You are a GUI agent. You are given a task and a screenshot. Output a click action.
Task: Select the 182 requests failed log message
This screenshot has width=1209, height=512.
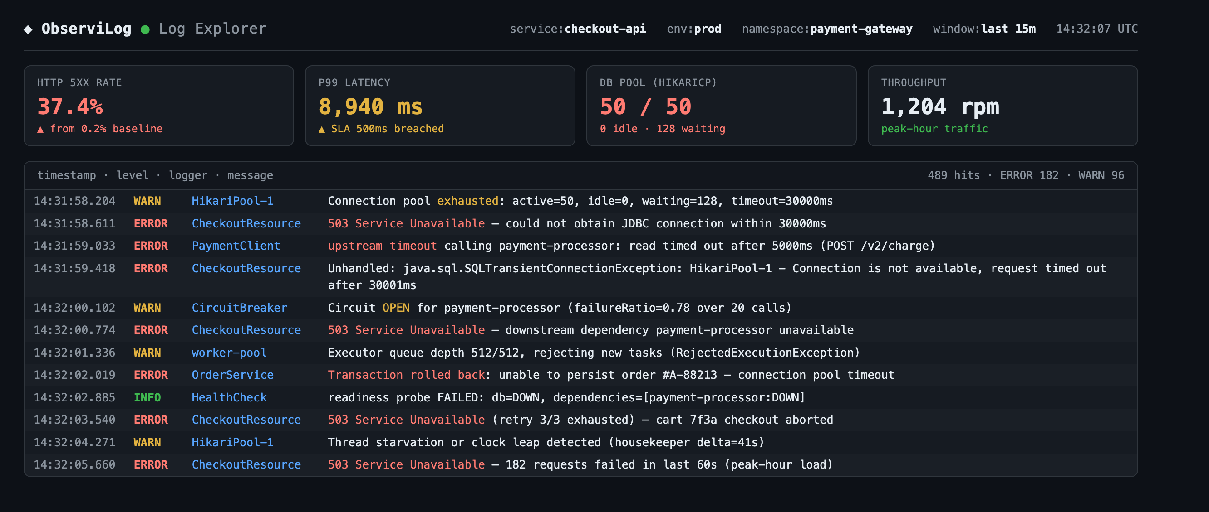[580, 465]
